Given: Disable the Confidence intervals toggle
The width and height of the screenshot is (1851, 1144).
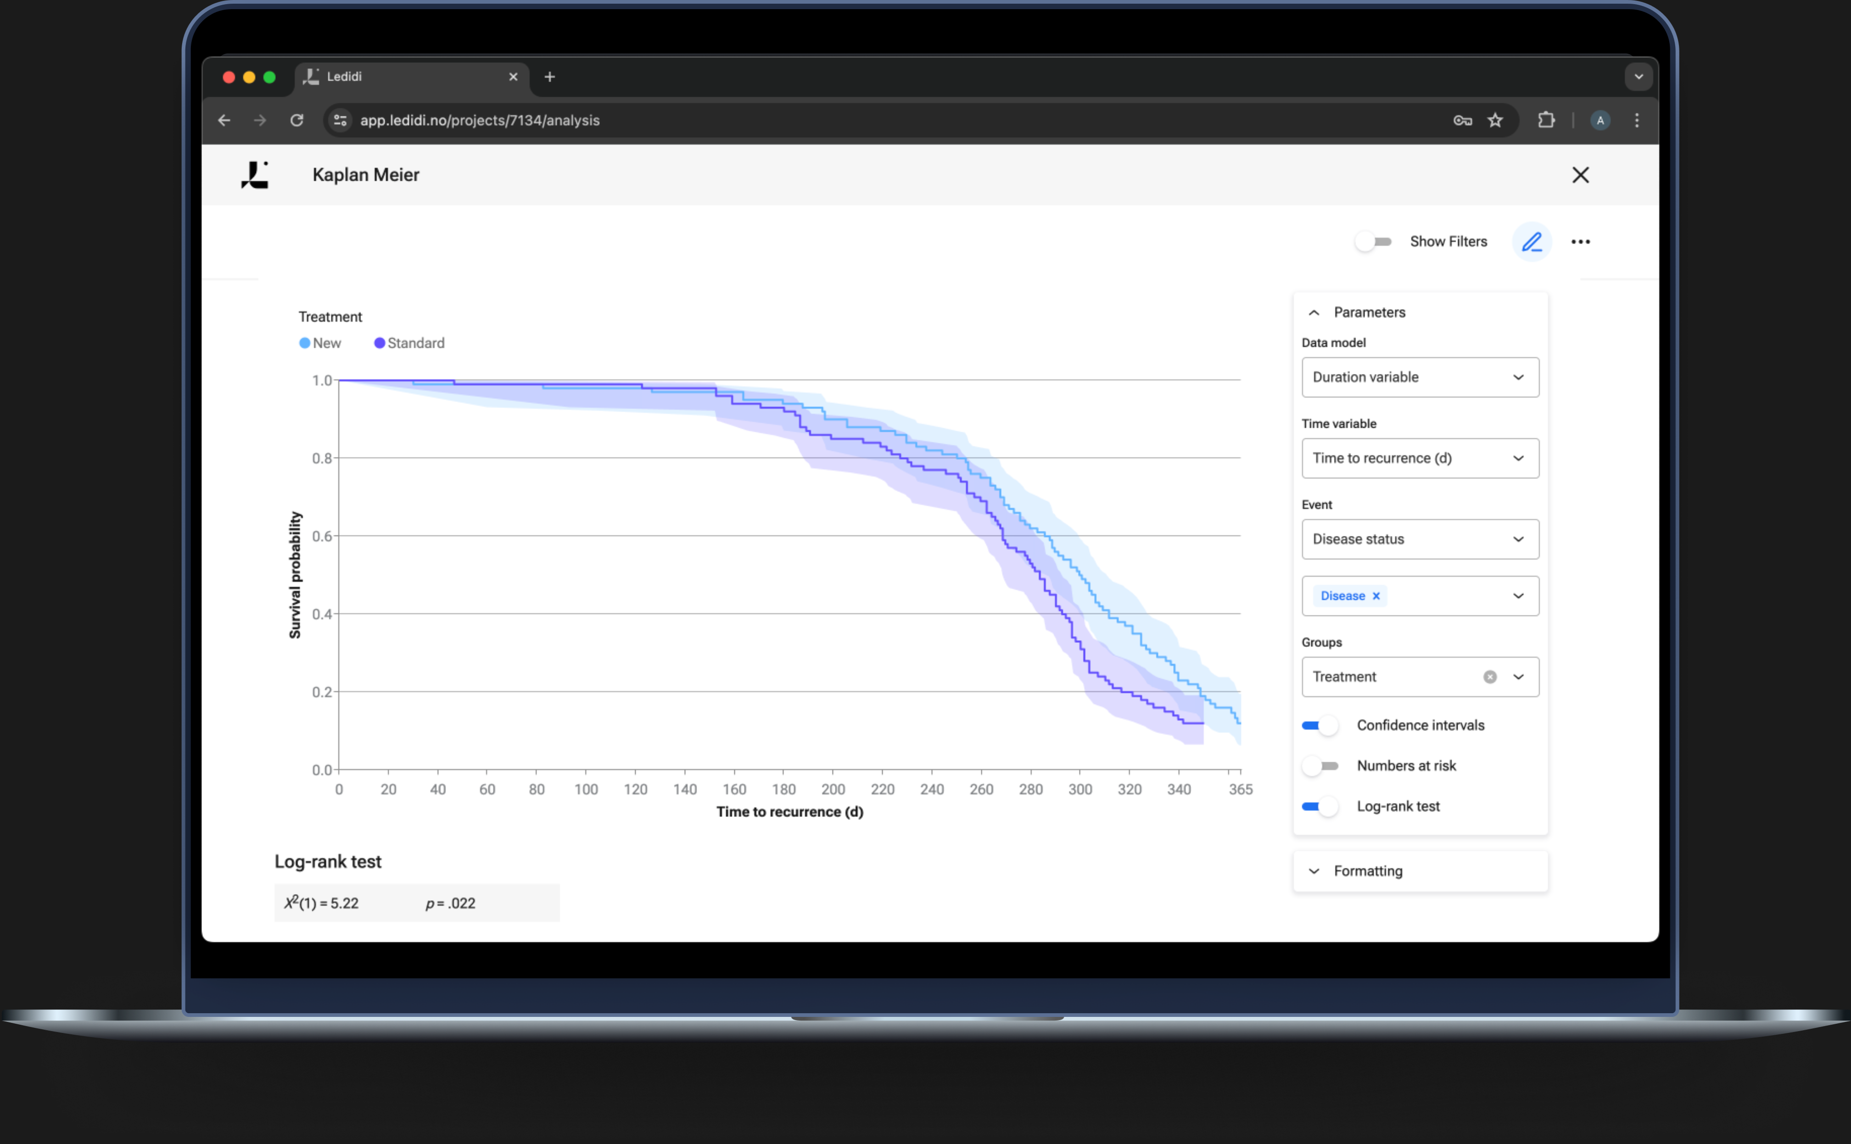Looking at the screenshot, I should tap(1320, 725).
